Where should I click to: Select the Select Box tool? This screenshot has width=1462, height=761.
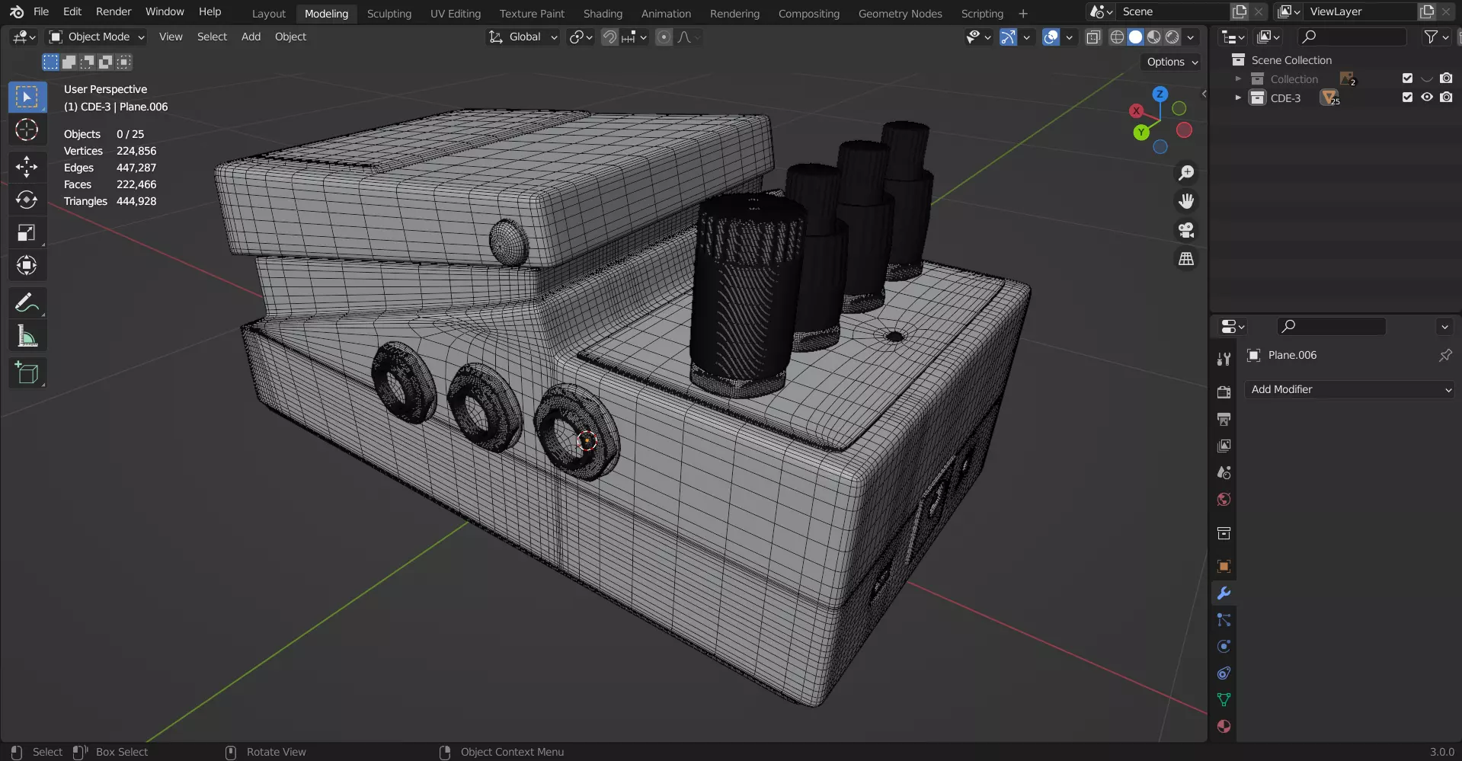pyautogui.click(x=27, y=98)
